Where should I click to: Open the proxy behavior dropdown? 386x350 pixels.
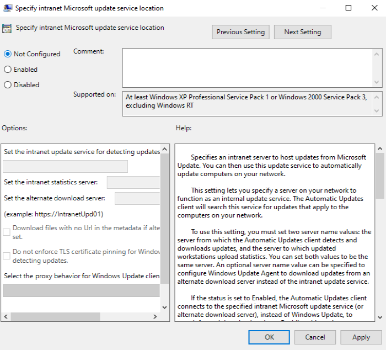pos(81,290)
